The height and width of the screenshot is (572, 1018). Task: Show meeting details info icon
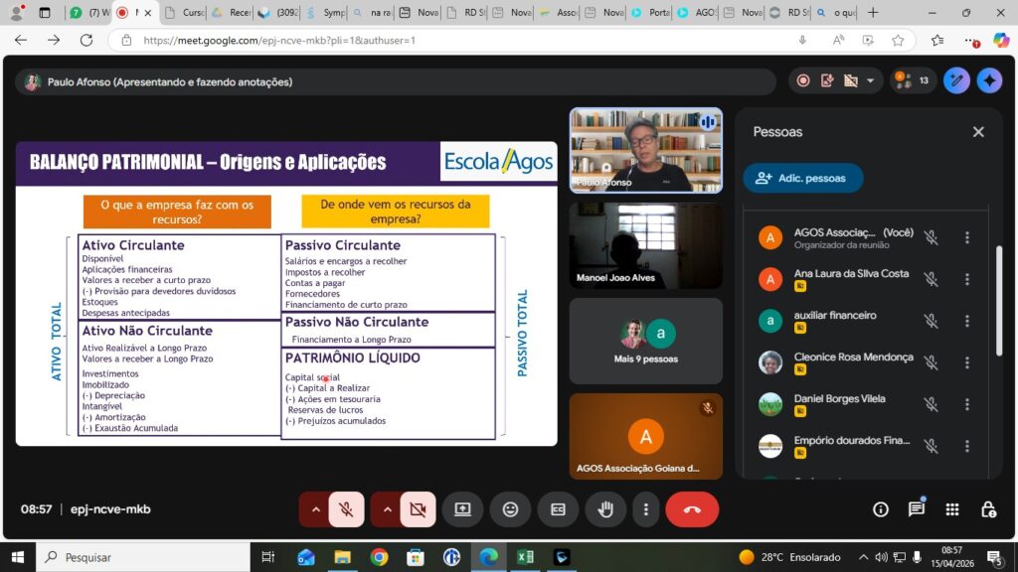pos(880,509)
